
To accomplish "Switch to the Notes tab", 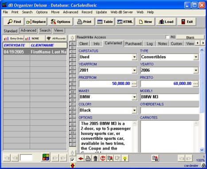I will [163, 44].
